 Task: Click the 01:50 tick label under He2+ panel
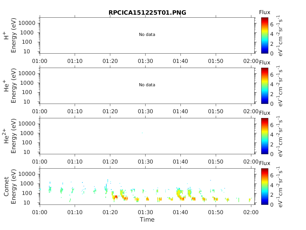pos(216,161)
